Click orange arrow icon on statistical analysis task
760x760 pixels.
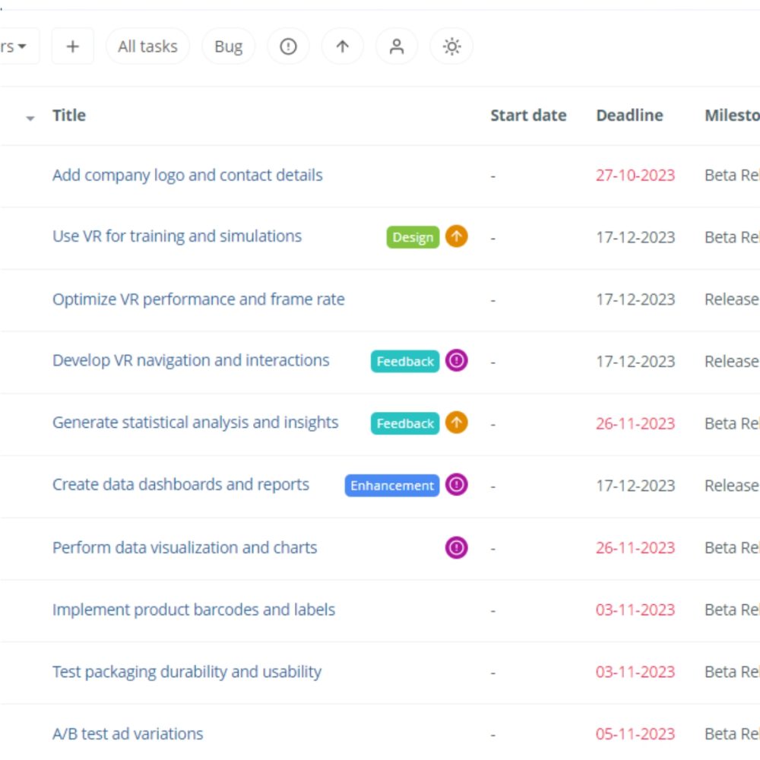(x=456, y=423)
